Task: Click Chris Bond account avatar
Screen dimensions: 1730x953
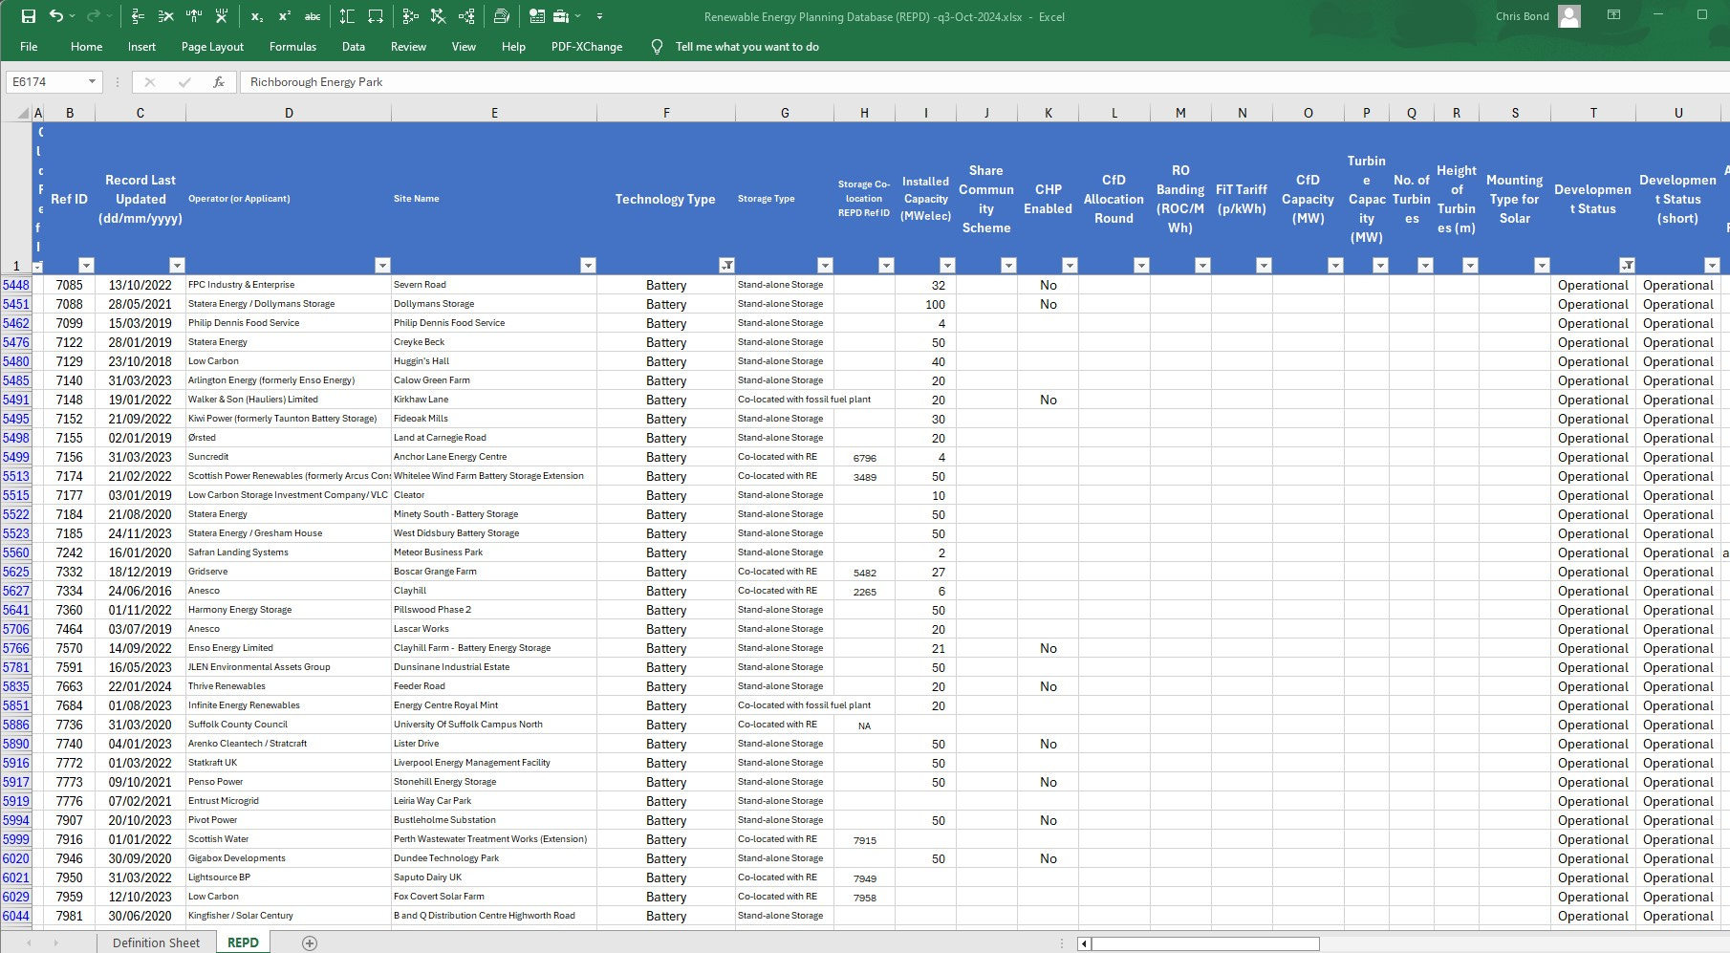Action: pos(1569,16)
